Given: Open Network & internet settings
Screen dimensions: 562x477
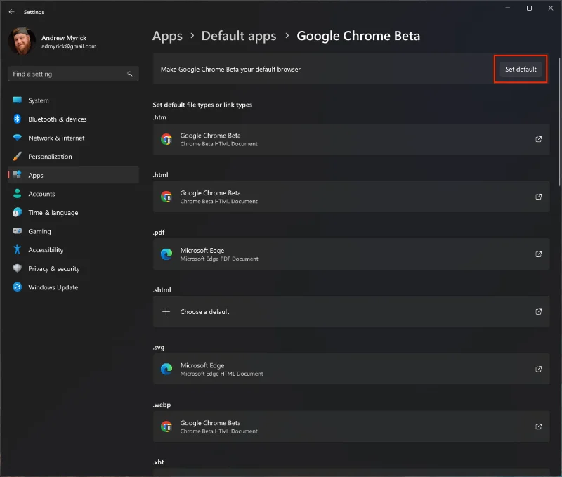Looking at the screenshot, I should 73,138.
